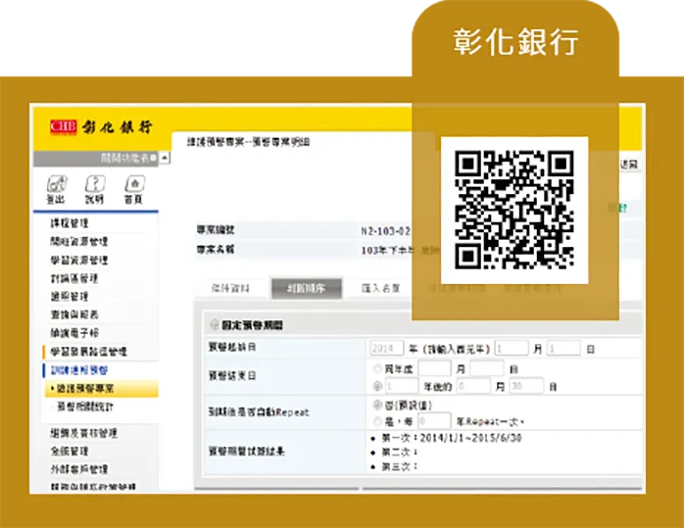Click the CHB 彰化銀行 logo

click(x=100, y=127)
